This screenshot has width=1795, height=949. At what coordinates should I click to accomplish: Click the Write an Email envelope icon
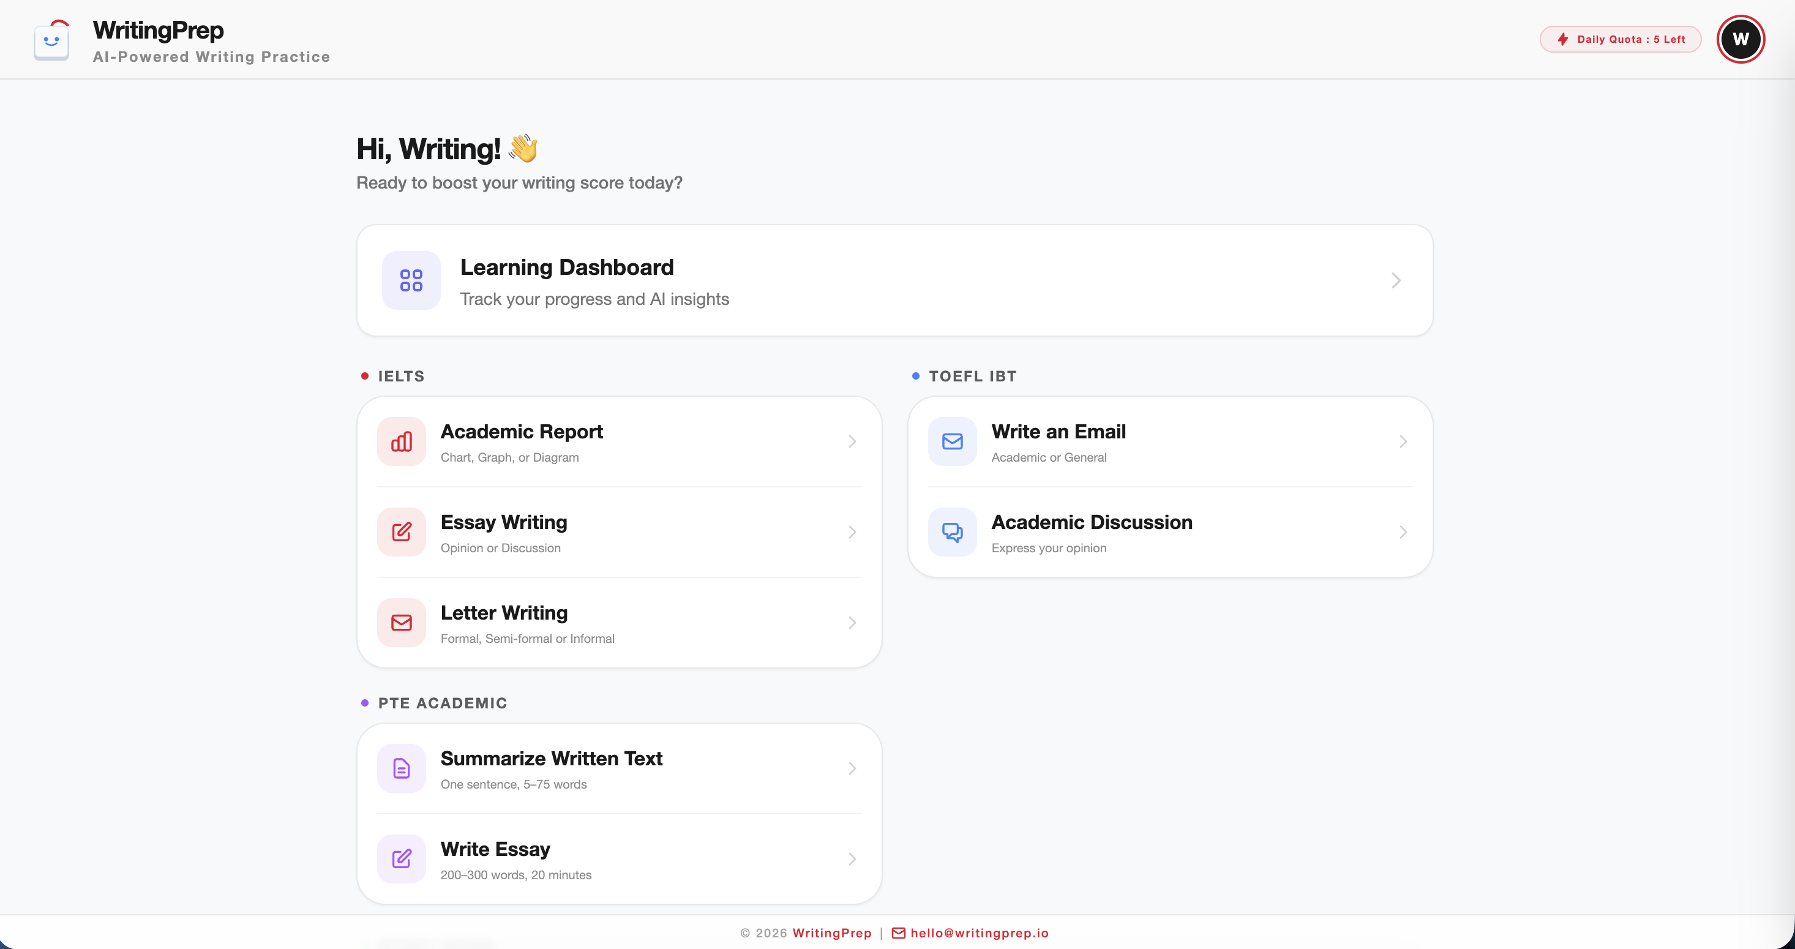click(x=953, y=441)
